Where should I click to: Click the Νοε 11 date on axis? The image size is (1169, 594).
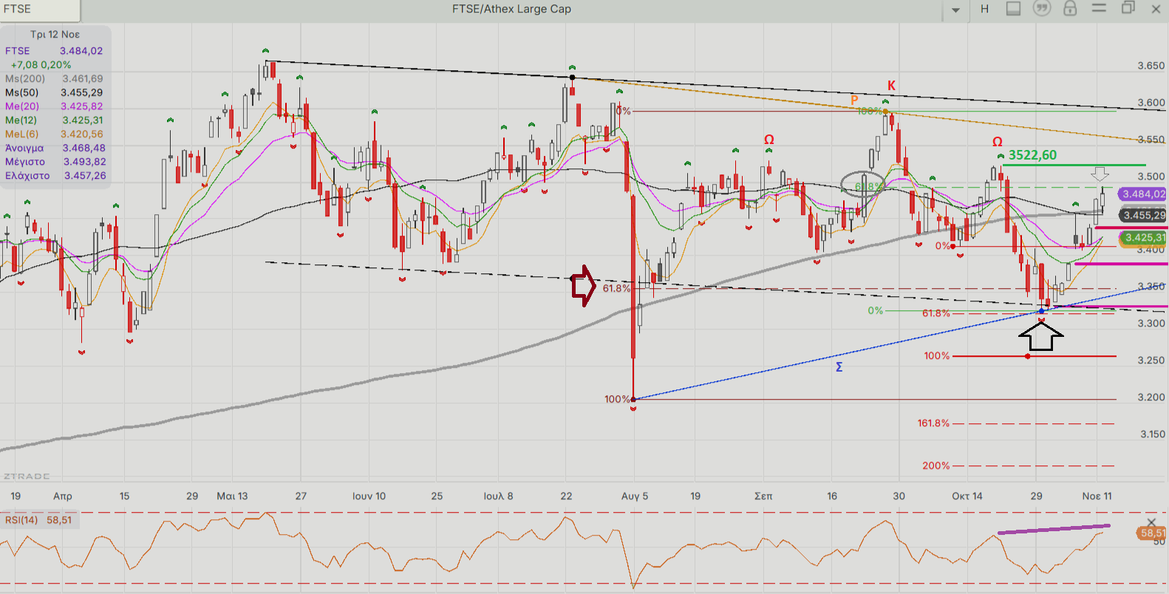(1097, 496)
